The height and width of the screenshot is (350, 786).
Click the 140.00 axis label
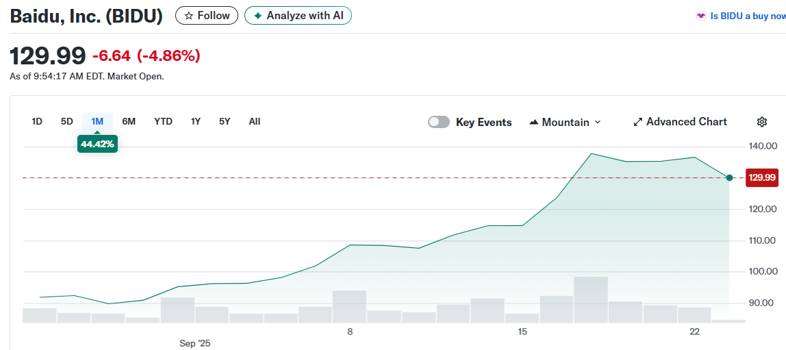click(x=763, y=147)
